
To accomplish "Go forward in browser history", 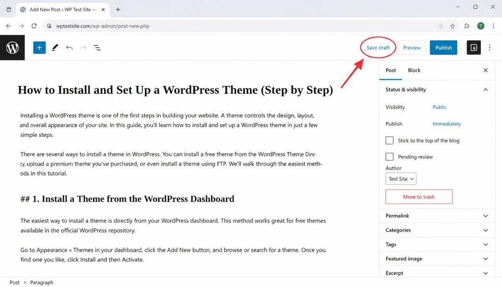I will 21,26.
